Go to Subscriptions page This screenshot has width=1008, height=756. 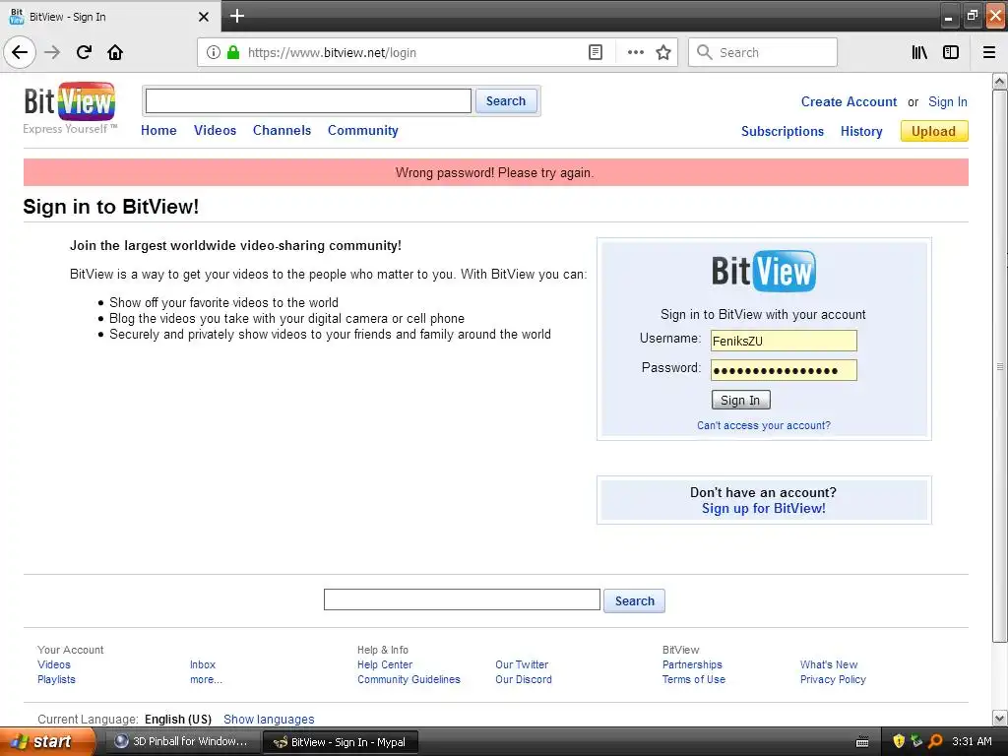pos(783,131)
